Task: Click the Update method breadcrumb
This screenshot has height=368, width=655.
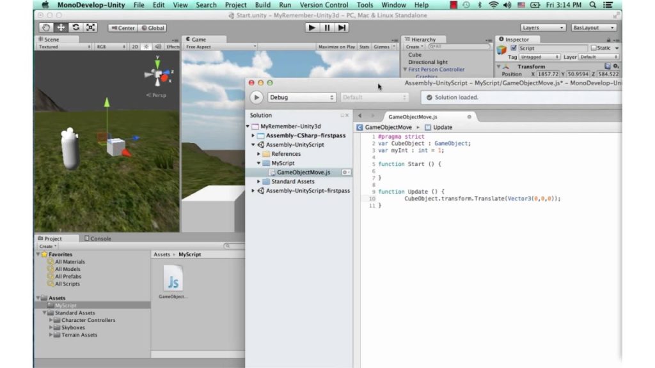Action: 438,127
